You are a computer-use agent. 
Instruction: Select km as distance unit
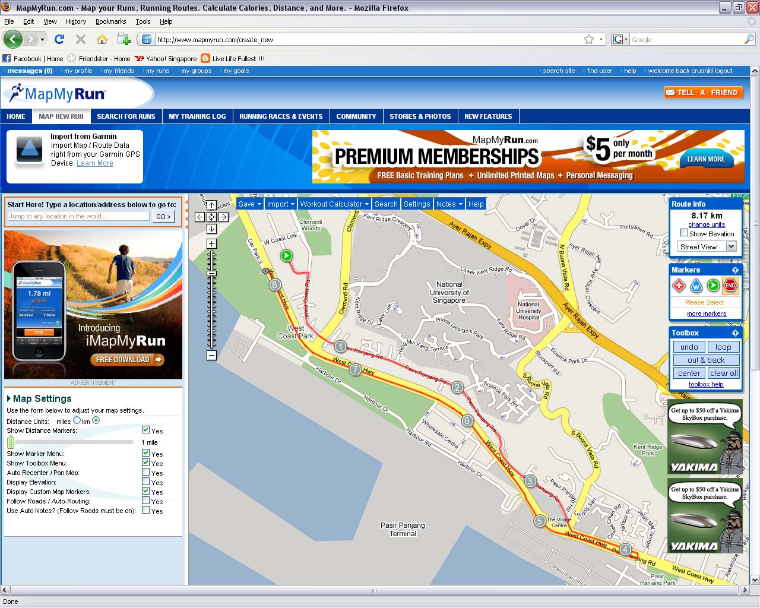96,420
